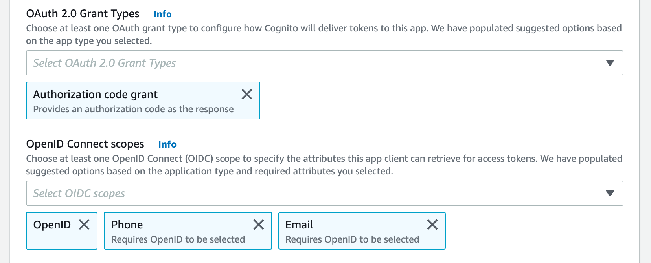
Task: Remove the Authorization code grant type
Action: tap(247, 94)
